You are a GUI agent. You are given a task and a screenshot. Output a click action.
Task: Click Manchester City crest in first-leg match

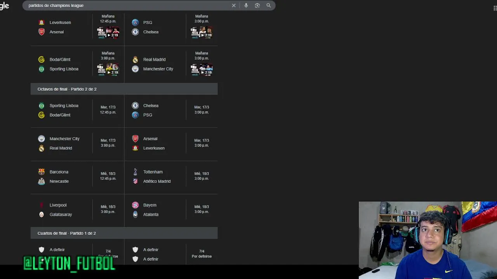coord(135,69)
